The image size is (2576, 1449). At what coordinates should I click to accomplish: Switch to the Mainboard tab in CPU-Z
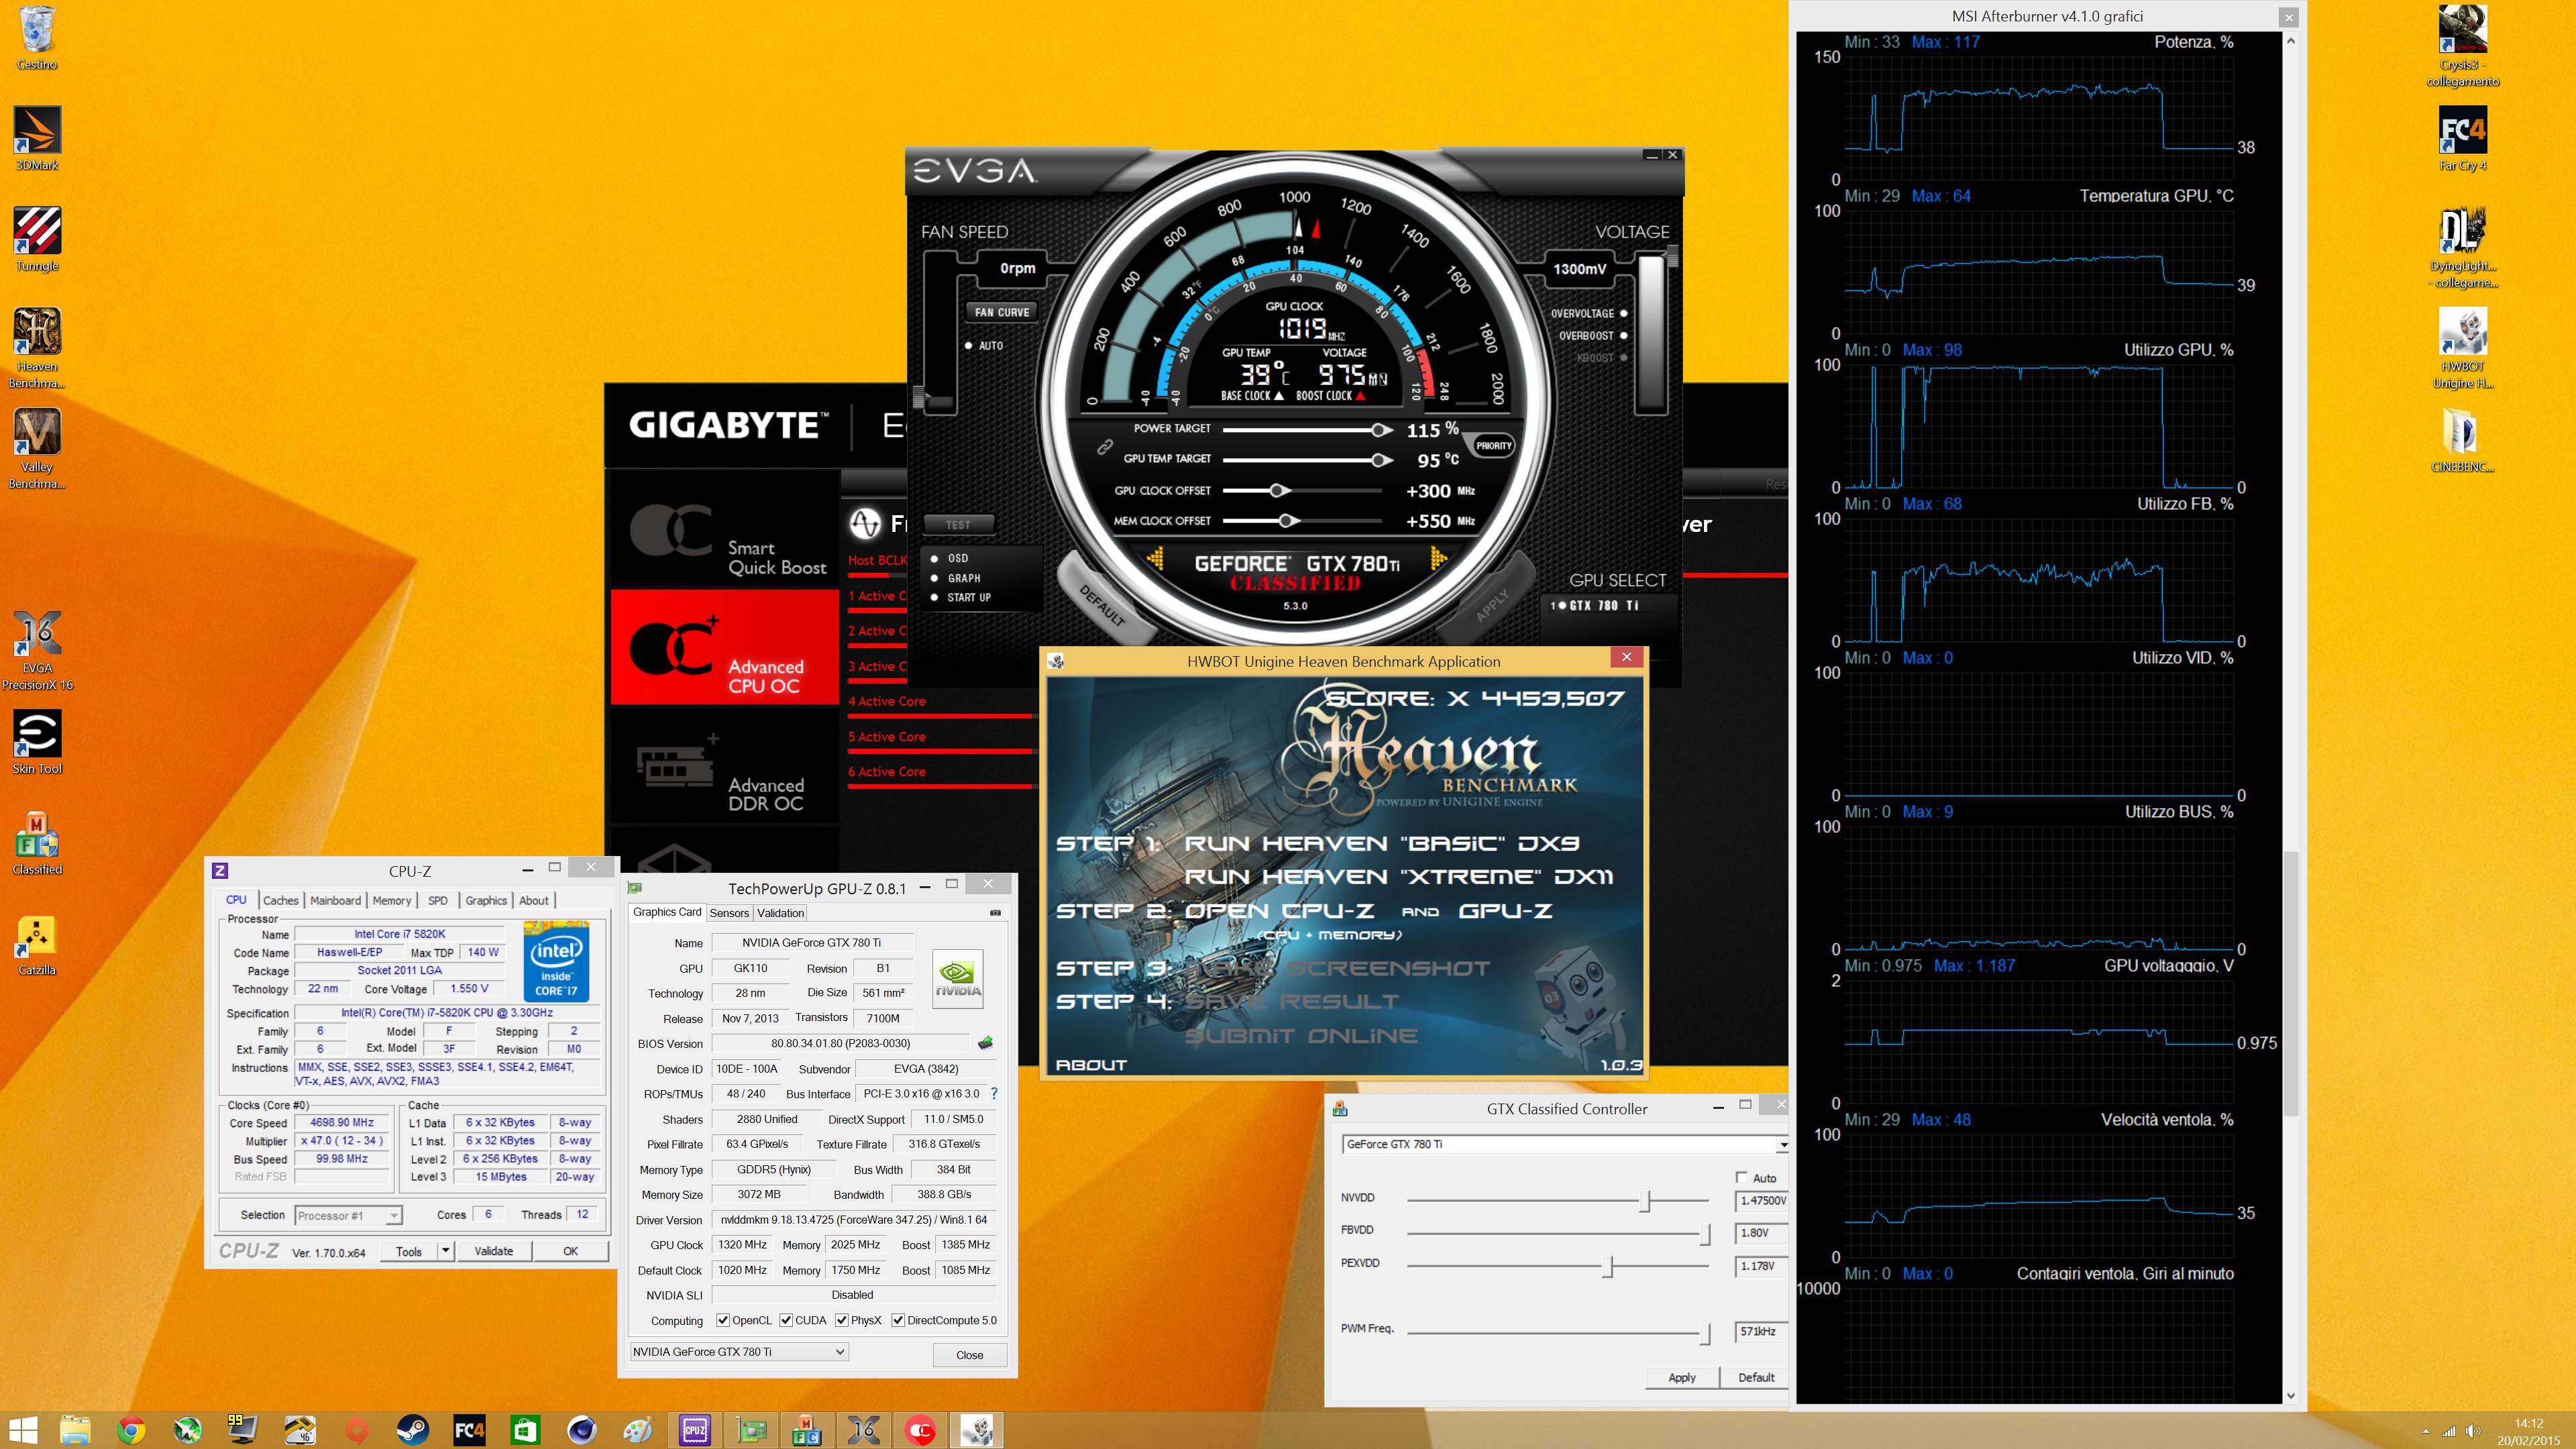pos(335,900)
